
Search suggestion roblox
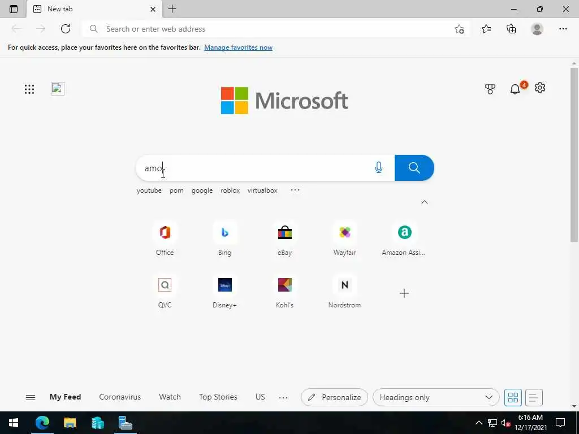(230, 190)
